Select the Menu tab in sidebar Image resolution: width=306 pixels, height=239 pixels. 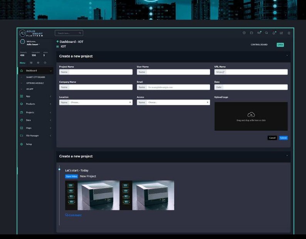22,63
